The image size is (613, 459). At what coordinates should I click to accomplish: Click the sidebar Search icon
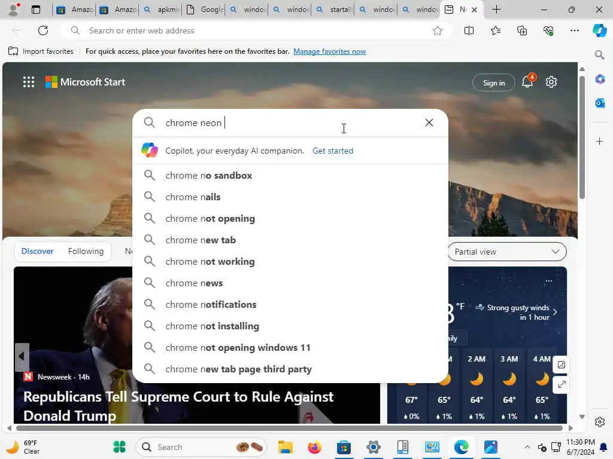point(600,54)
